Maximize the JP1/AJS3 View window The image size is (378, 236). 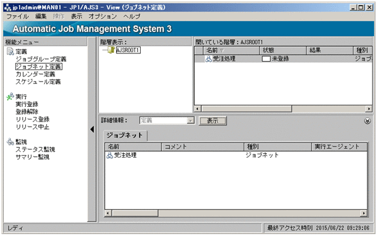(x=361, y=8)
